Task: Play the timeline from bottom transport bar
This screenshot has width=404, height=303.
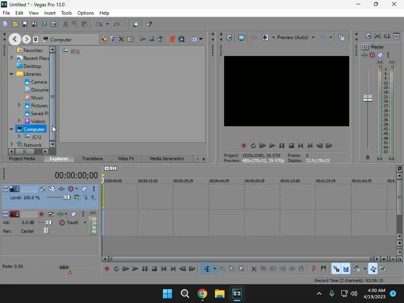Action: pos(135,269)
